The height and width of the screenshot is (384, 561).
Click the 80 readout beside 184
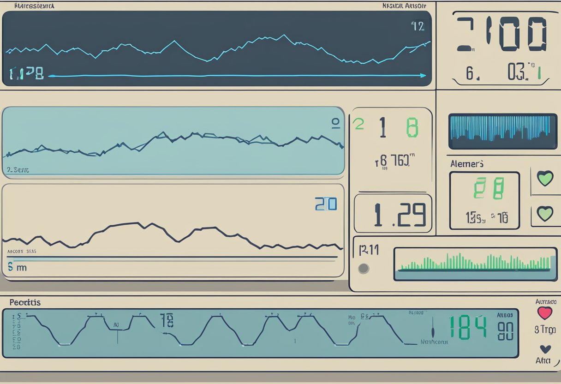point(506,331)
